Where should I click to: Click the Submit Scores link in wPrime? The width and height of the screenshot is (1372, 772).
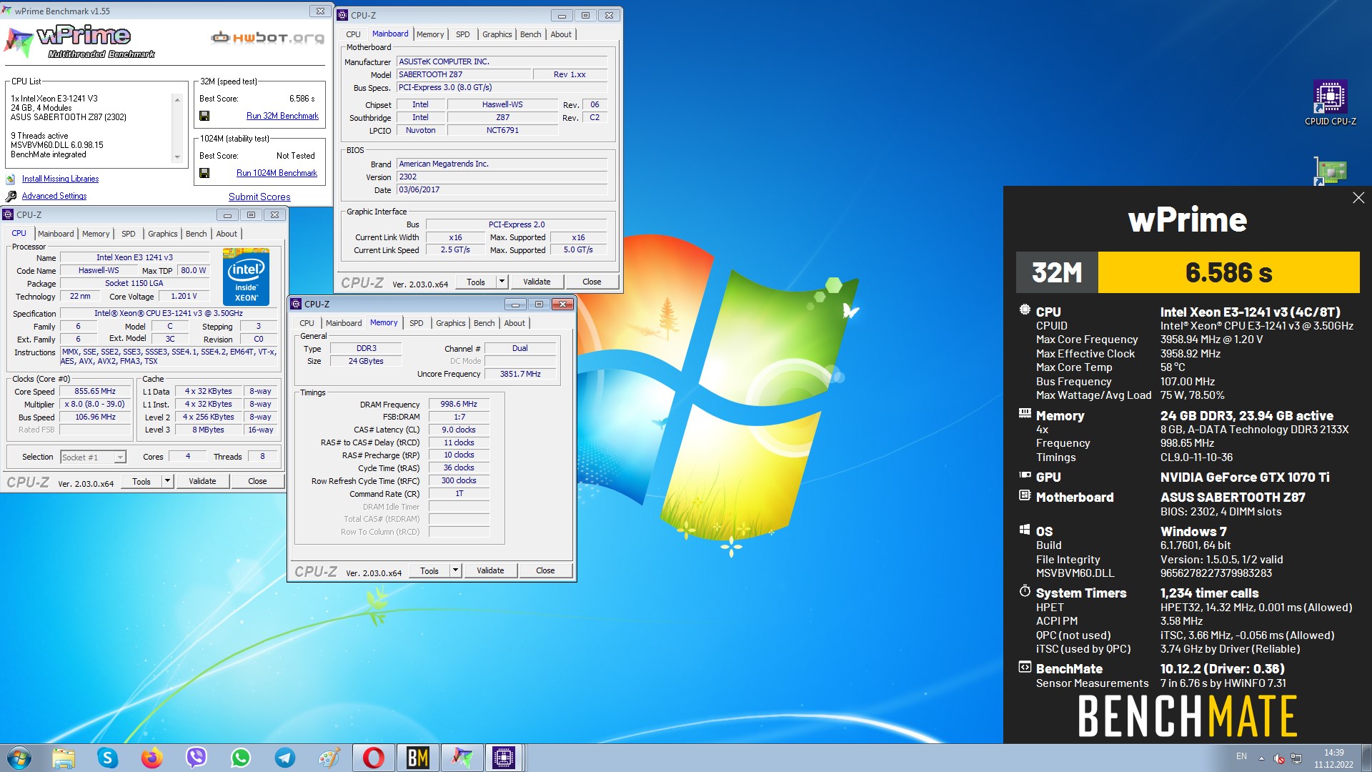click(259, 197)
